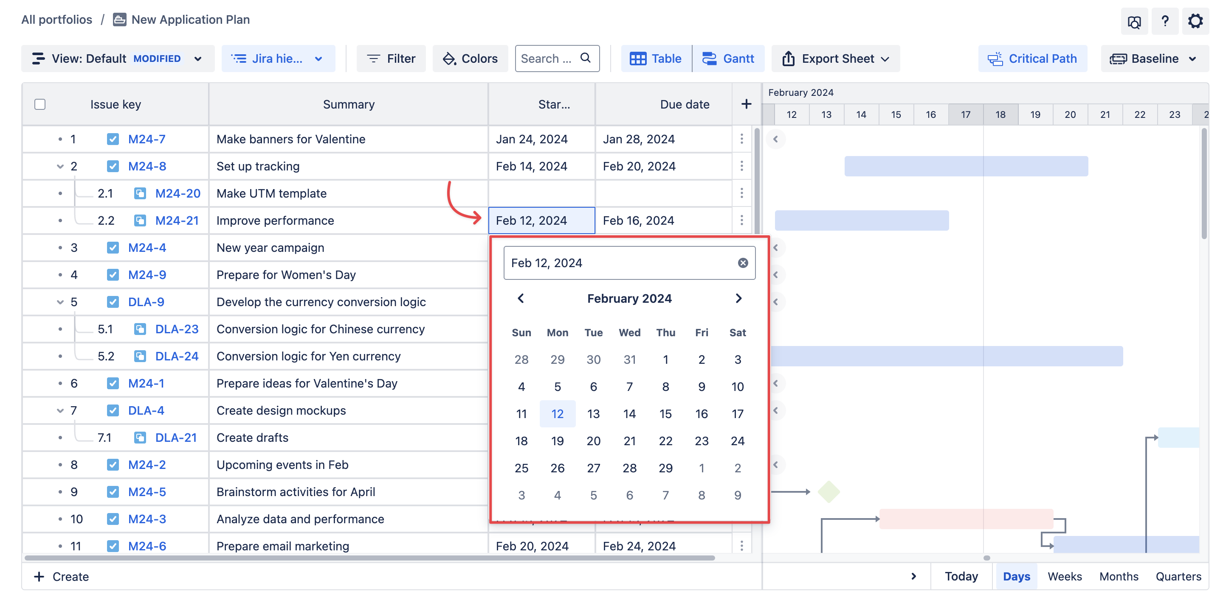Viewport: 1223px width, 597px height.
Task: Click the plus icon to add column
Action: tap(746, 104)
